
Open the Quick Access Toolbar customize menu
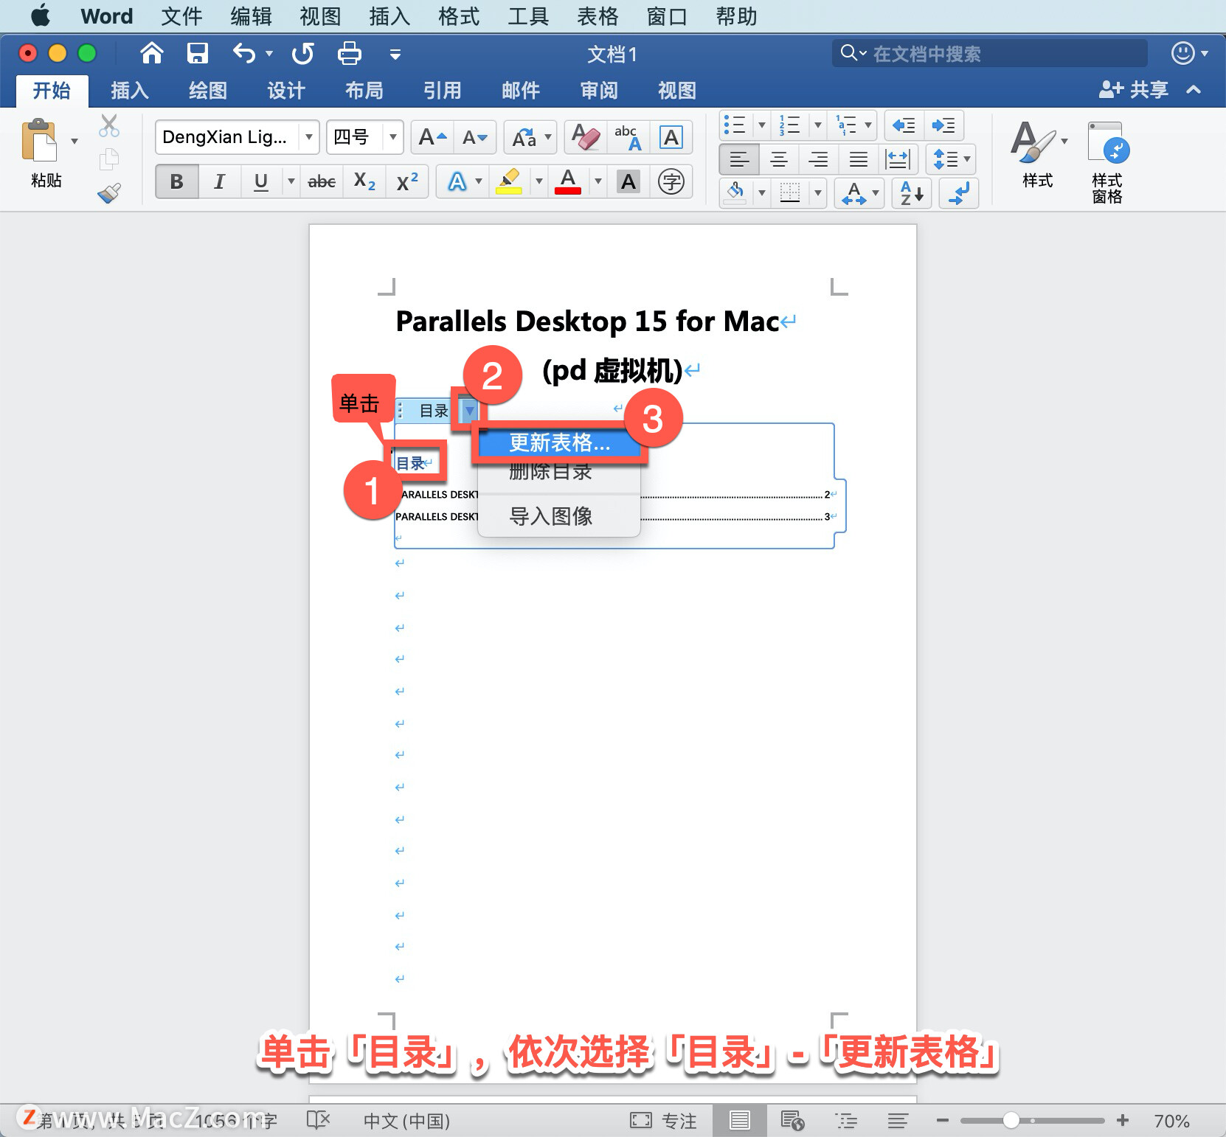395,54
